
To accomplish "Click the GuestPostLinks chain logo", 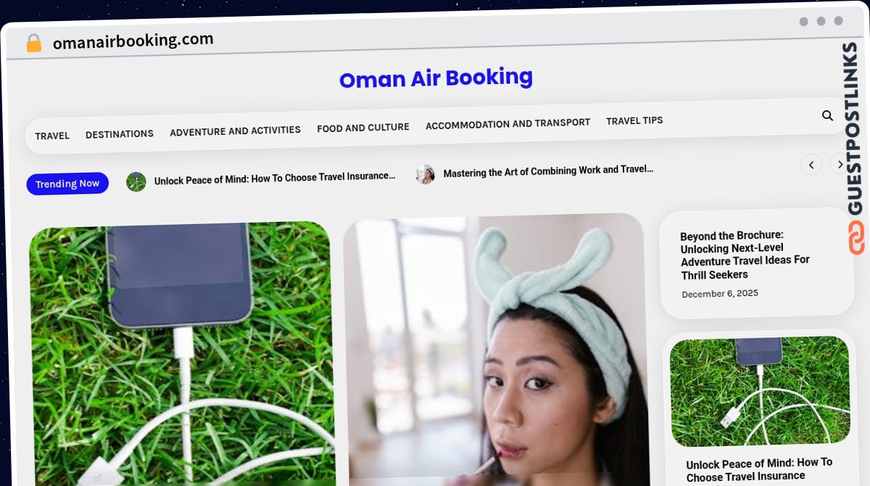I will point(856,238).
